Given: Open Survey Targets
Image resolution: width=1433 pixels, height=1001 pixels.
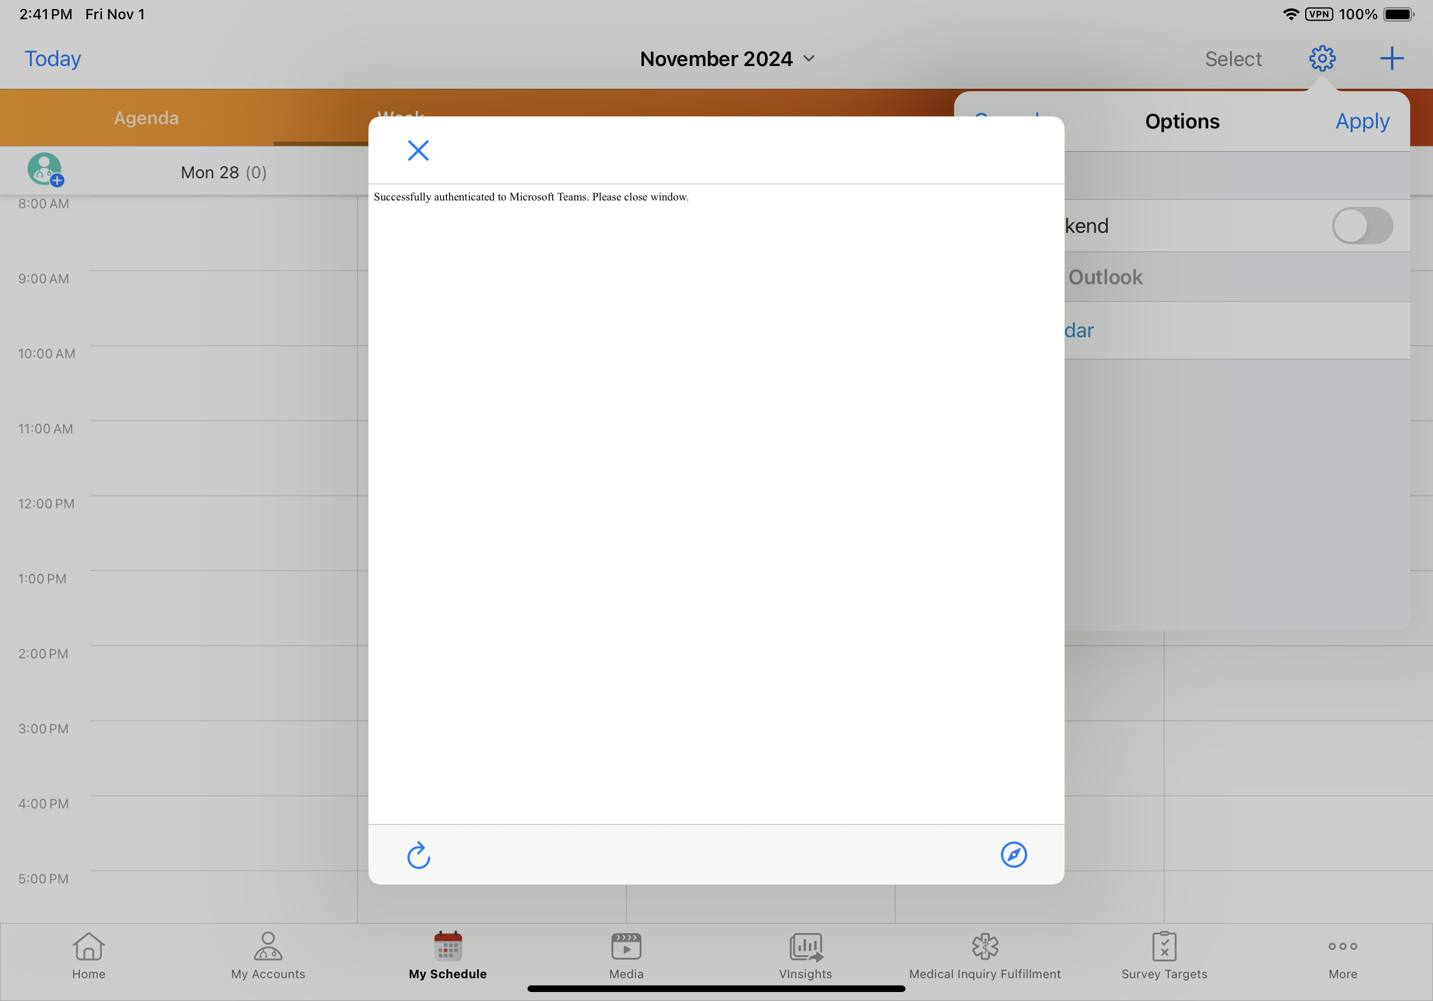Looking at the screenshot, I should (1164, 955).
